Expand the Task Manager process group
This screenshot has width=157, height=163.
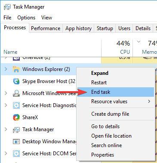tap(6, 129)
